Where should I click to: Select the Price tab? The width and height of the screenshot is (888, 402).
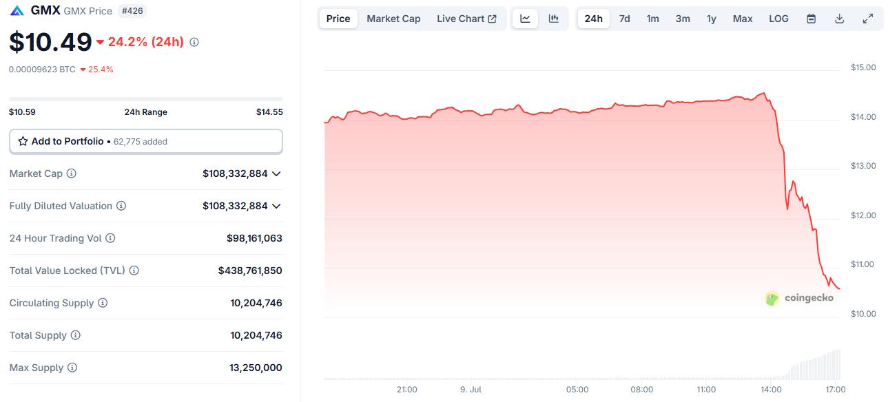tap(338, 19)
